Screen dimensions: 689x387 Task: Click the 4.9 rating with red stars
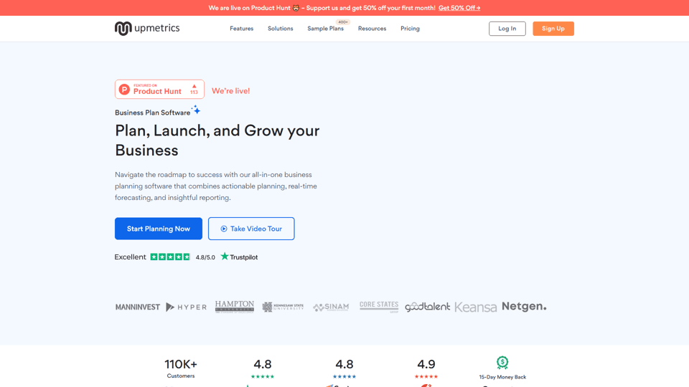tap(426, 368)
